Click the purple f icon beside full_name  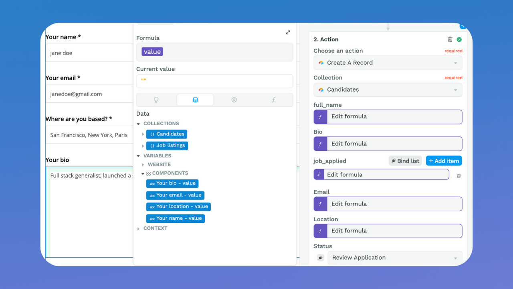pyautogui.click(x=320, y=117)
